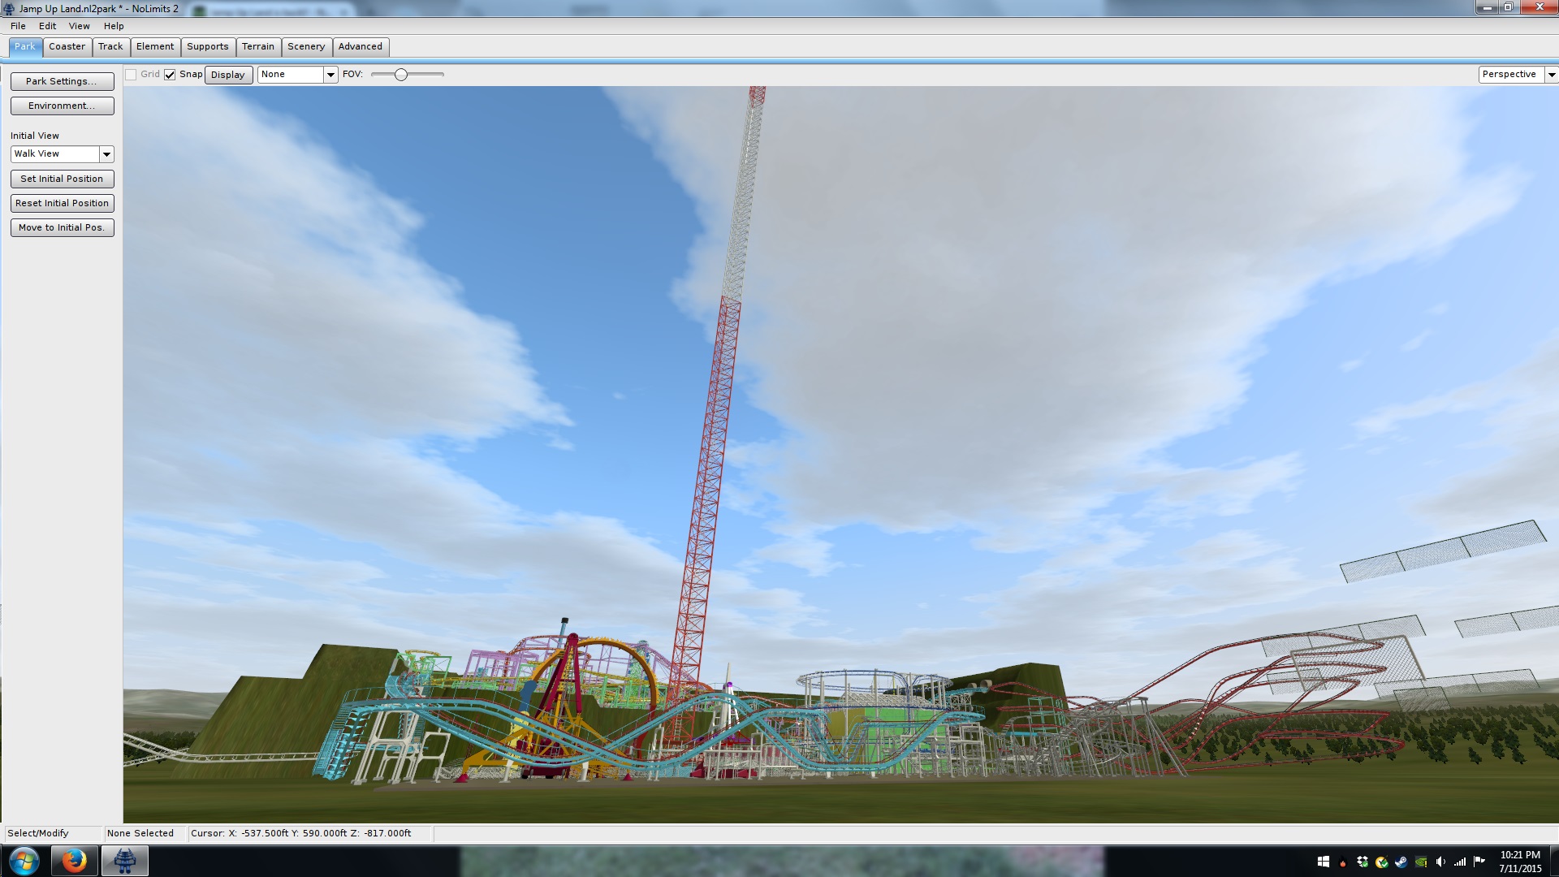Click the Environment button
The height and width of the screenshot is (877, 1559).
point(62,106)
